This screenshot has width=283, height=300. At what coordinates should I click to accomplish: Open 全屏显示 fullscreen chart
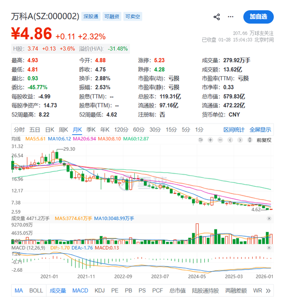[x=260, y=130]
